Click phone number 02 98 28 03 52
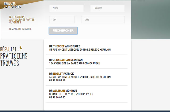Screen dimensions: 170x112 pyautogui.click(x=57, y=80)
